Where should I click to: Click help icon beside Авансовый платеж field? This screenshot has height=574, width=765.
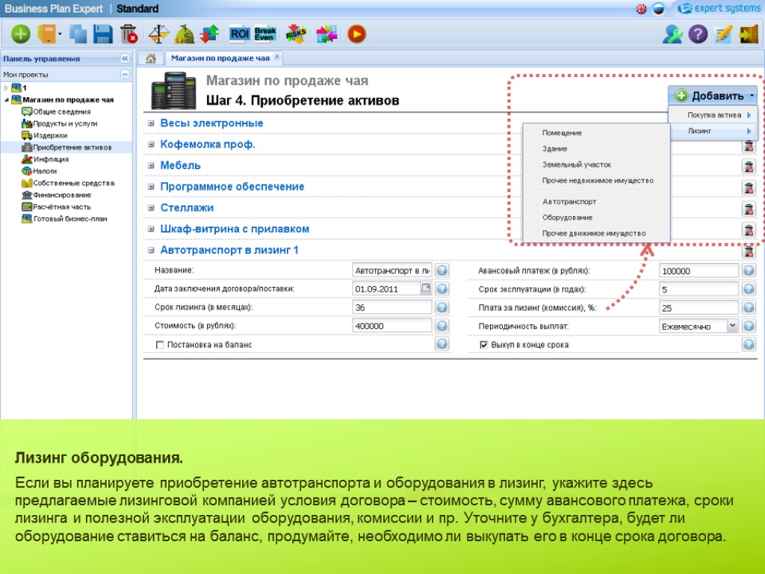(749, 270)
